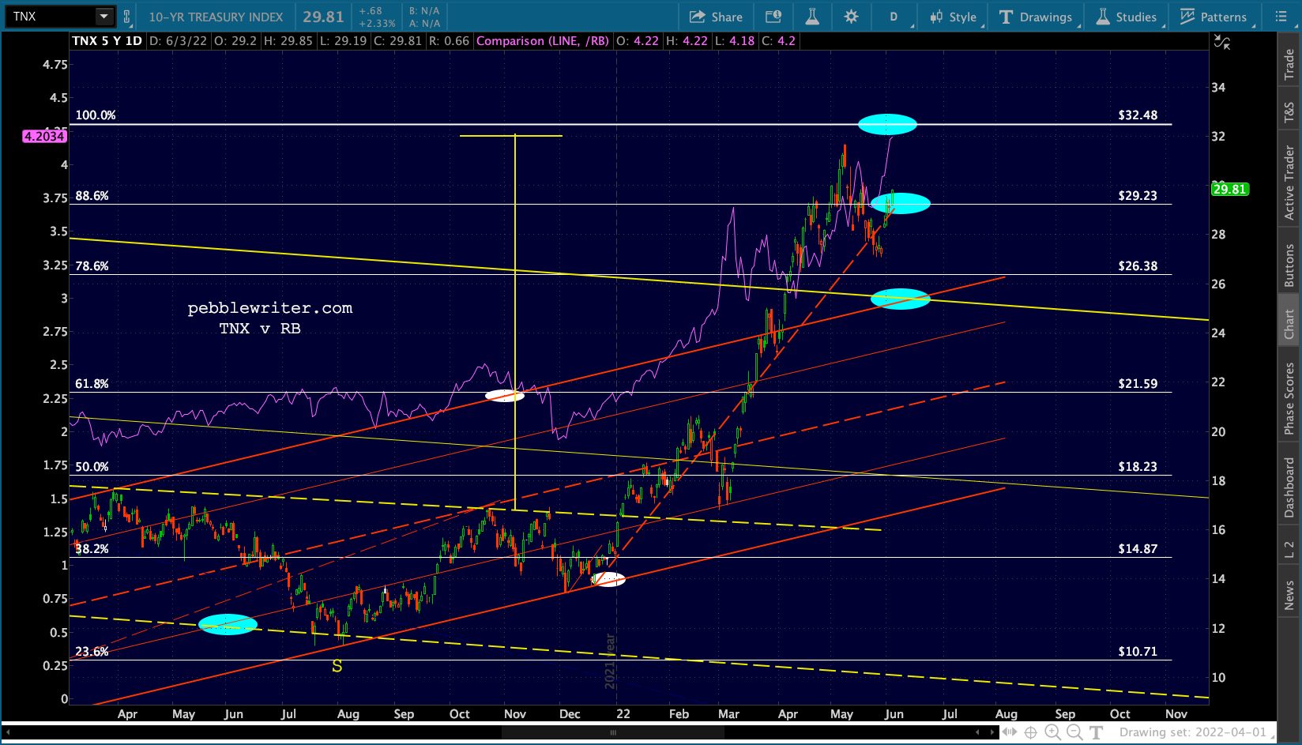This screenshot has width=1302, height=745.
Task: Toggle the collapse arrows icon at chart corner
Action: [1221, 43]
